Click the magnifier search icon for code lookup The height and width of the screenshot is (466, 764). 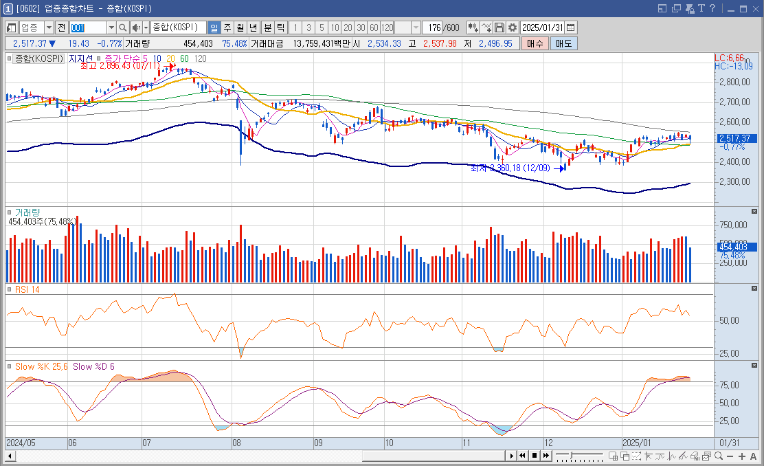(123, 27)
